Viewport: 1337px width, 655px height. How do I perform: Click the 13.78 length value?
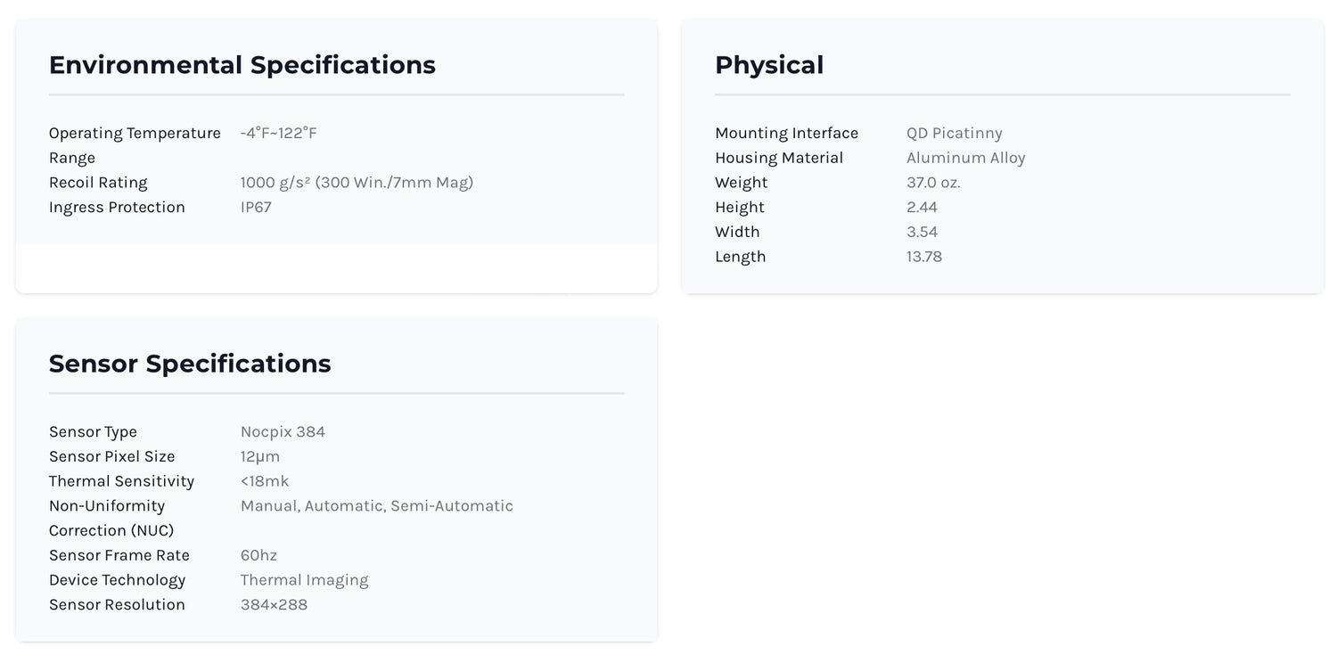[x=923, y=257]
